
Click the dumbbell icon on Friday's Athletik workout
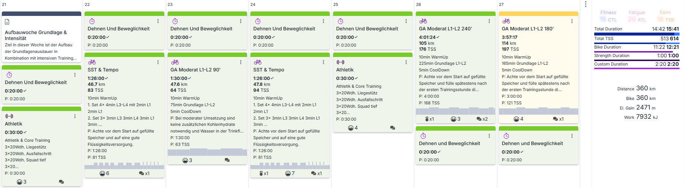click(341, 62)
